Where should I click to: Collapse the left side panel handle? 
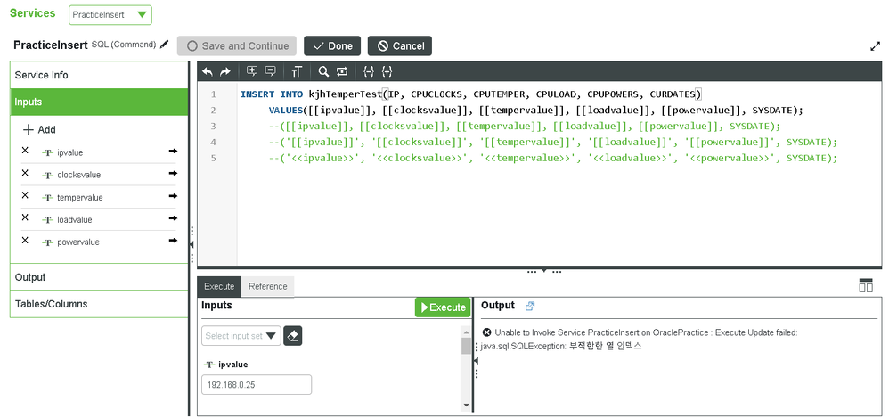click(x=192, y=244)
